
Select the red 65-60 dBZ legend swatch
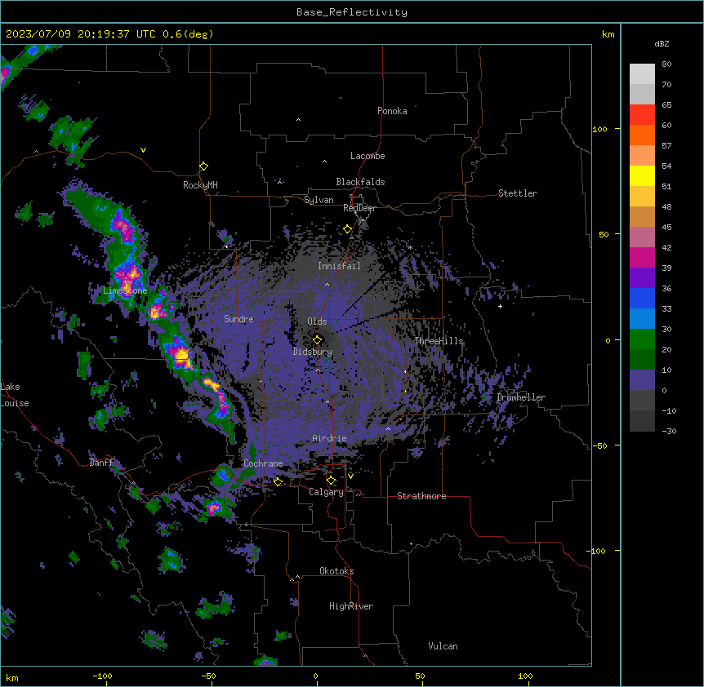point(642,115)
